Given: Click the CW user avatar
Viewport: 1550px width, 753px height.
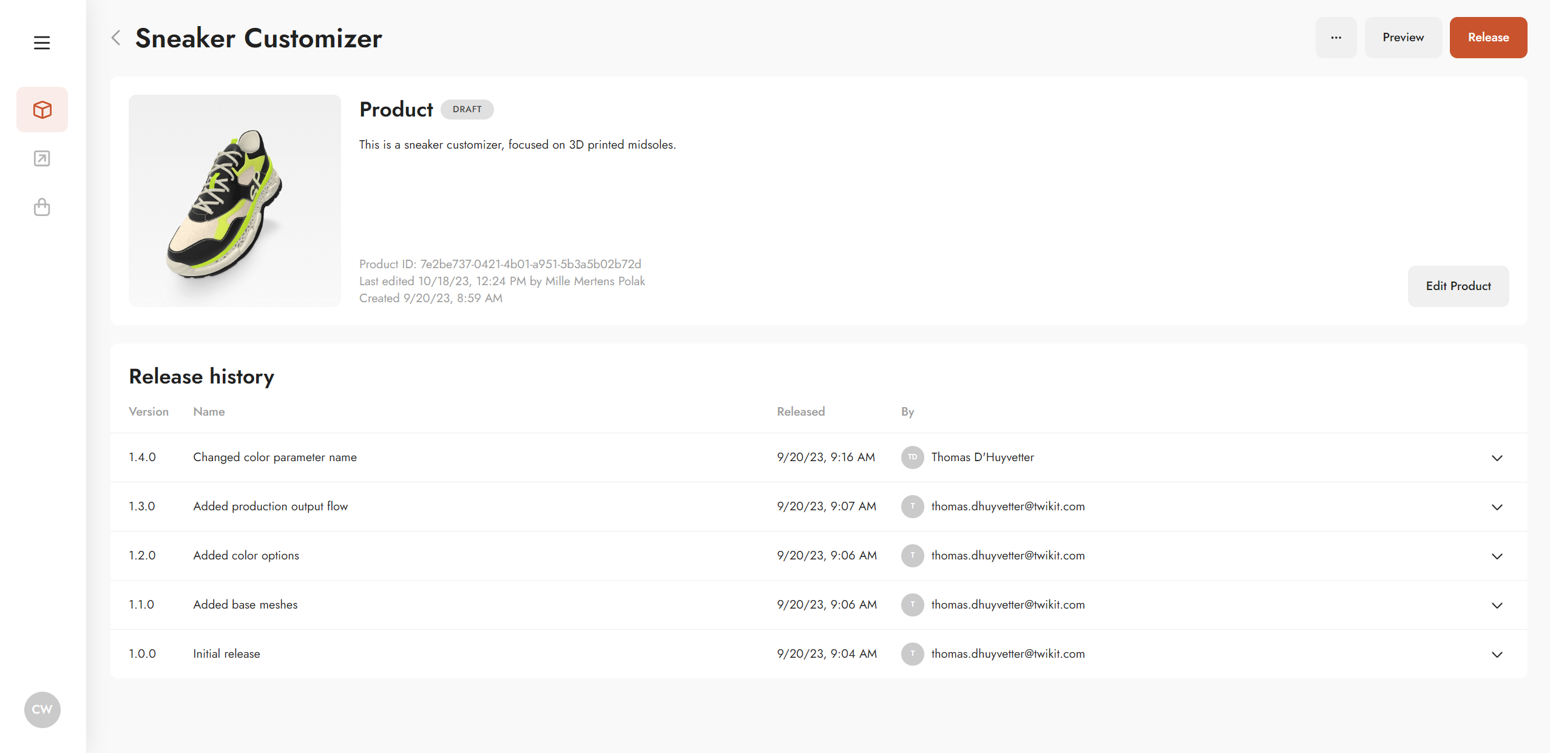Looking at the screenshot, I should tap(42, 709).
